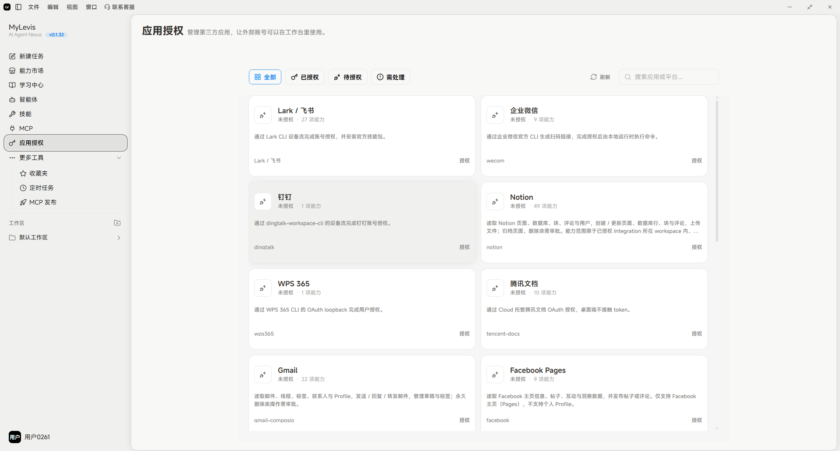Authorize 腾讯文档 via 授权
The image size is (840, 451).
(697, 334)
